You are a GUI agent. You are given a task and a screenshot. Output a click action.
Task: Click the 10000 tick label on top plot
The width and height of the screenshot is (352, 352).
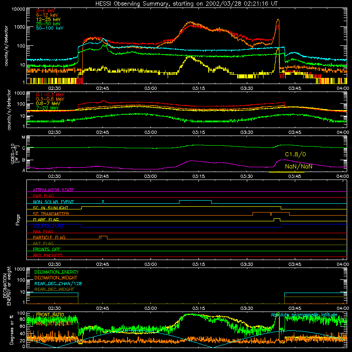(18, 9)
